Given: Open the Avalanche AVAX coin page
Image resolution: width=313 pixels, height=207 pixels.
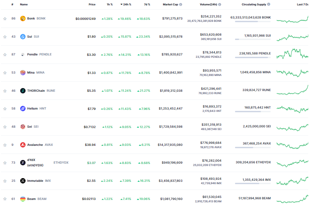Looking at the screenshot, I should pos(40,145).
